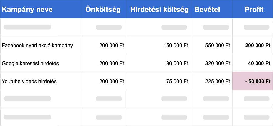This screenshot has height=126, width=273.
Task: Click the pink-highlighted - 50 000 Ft profit cell
Action: point(253,81)
